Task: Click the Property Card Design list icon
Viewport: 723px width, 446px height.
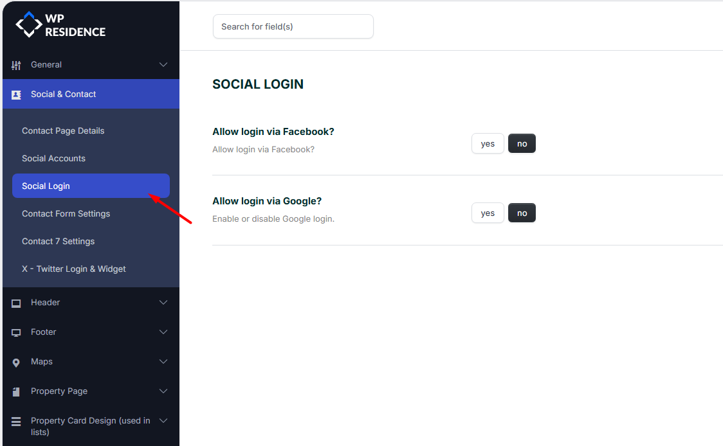Action: click(16, 422)
